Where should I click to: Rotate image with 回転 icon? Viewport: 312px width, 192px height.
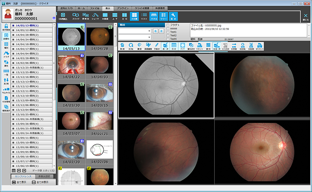(131, 46)
